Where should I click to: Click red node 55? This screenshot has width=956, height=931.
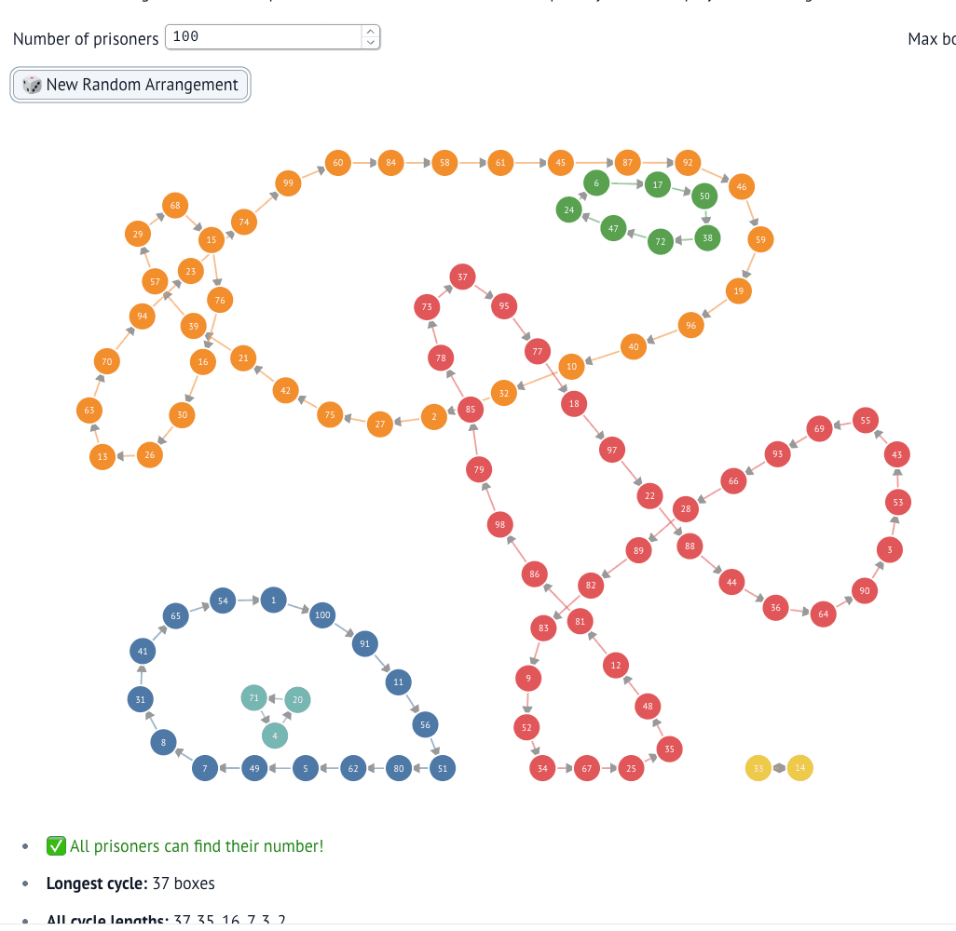866,421
